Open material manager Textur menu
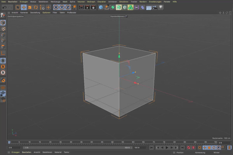 click(x=66, y=152)
